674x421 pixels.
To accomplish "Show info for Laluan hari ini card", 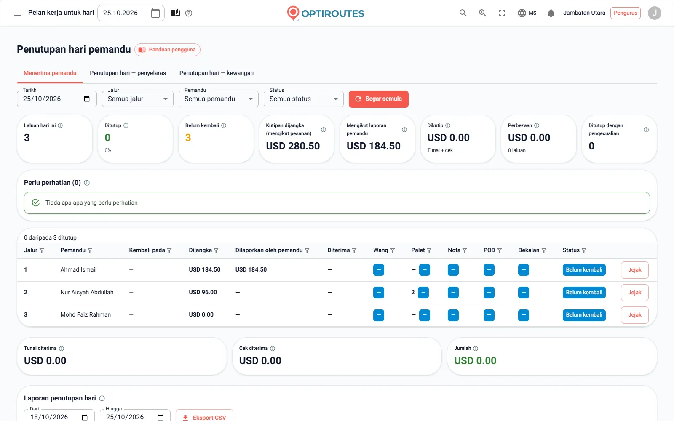I will click(x=60, y=125).
